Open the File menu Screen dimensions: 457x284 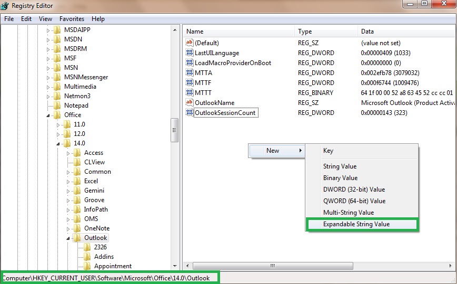9,18
